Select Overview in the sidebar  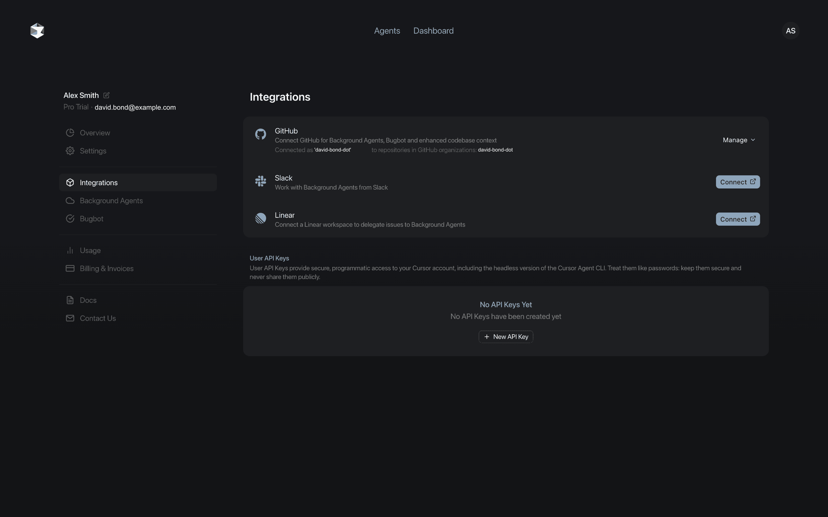138,133
